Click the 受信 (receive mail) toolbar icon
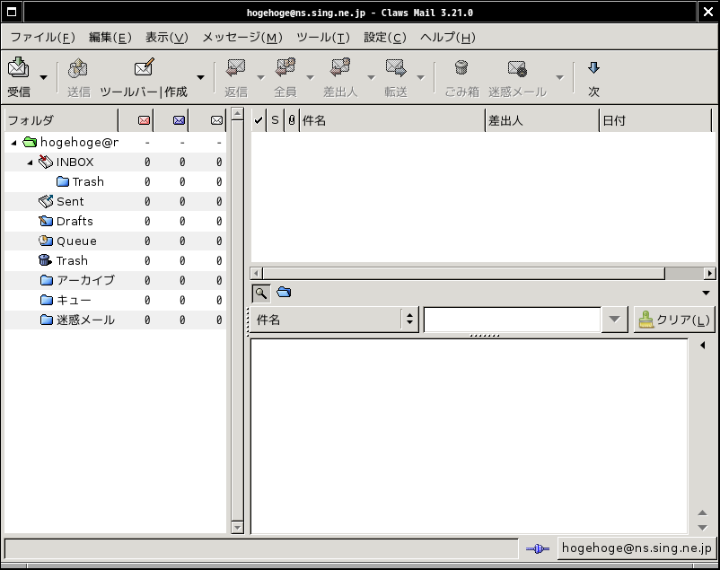The width and height of the screenshot is (720, 570). tap(18, 68)
